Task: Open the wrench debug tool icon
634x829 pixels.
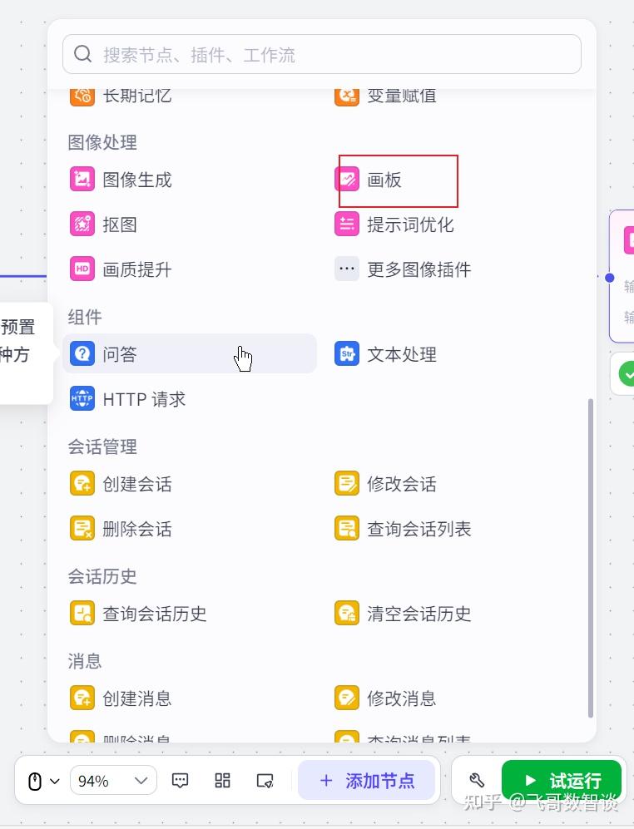Action: [x=477, y=781]
